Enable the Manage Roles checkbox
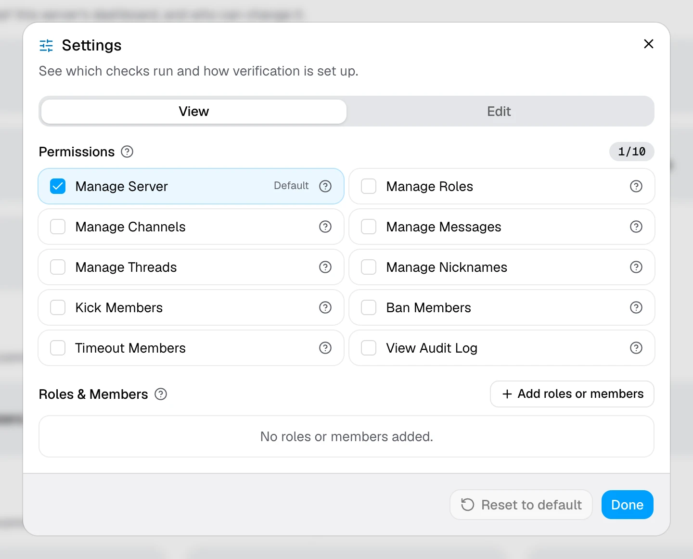 [369, 186]
